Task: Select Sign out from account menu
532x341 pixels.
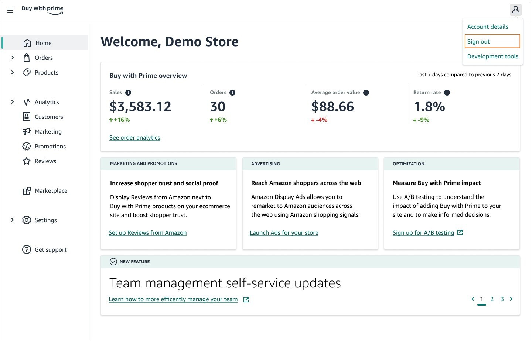Action: [492, 41]
